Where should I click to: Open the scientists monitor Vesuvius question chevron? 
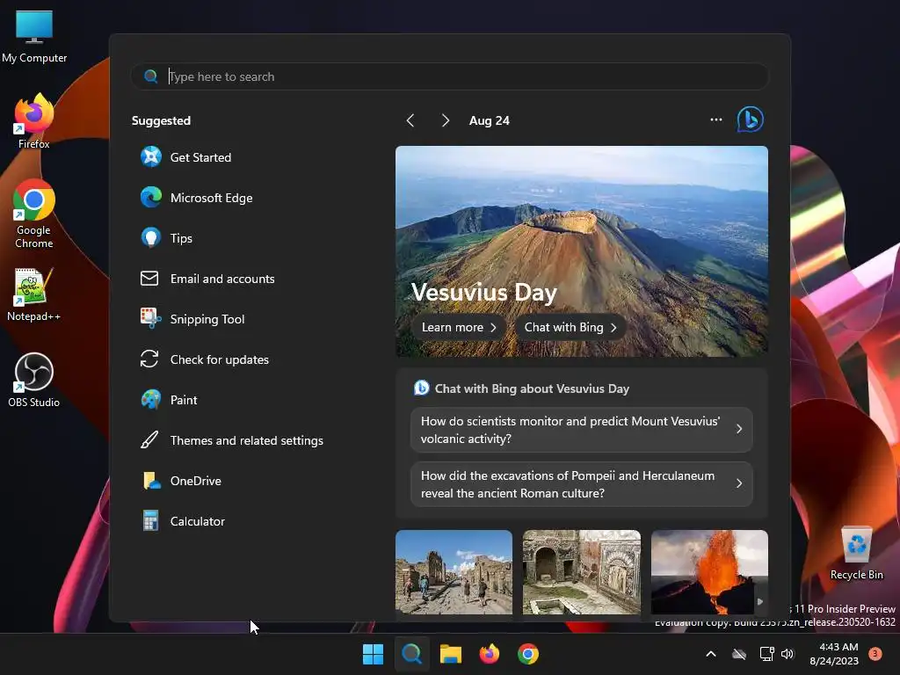(739, 429)
